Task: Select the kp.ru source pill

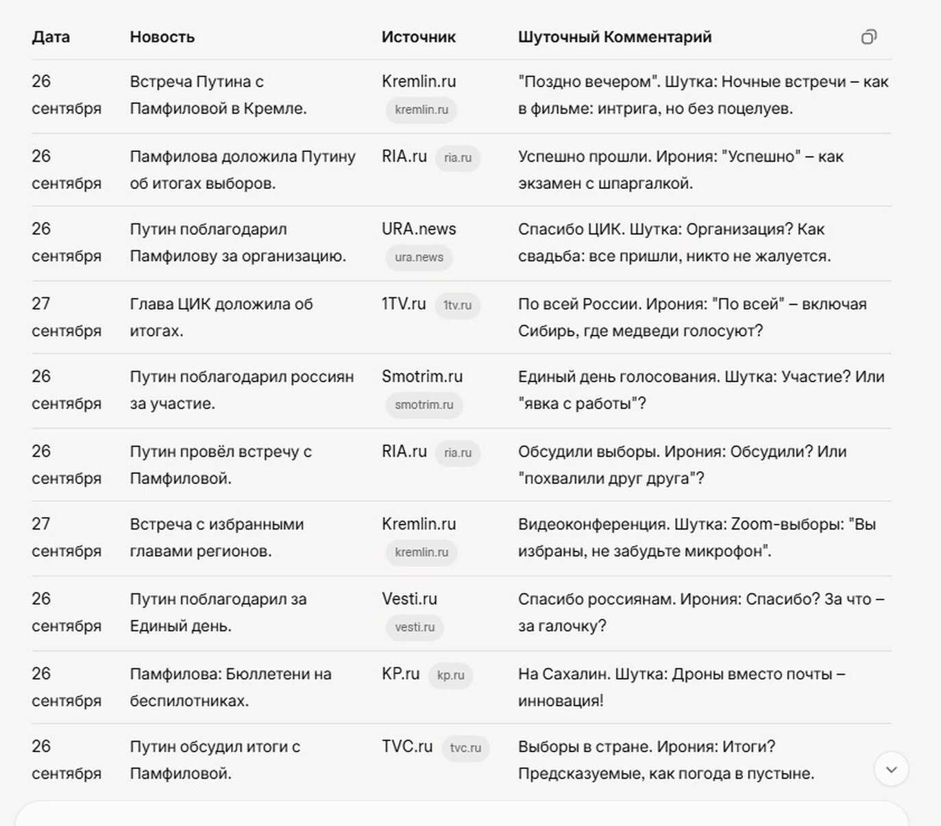Action: (x=451, y=675)
